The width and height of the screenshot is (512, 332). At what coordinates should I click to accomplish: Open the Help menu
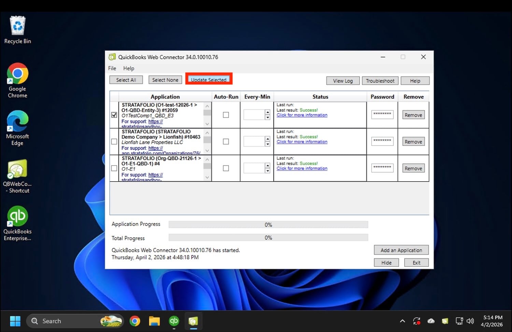tap(129, 68)
